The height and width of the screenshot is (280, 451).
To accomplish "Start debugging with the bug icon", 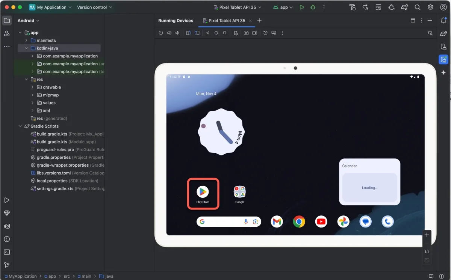I will pos(313,7).
